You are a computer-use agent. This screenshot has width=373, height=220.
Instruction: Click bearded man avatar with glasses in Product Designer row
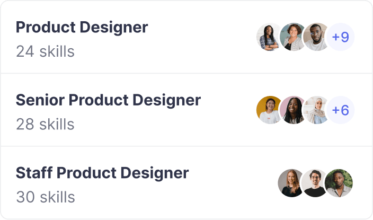pyautogui.click(x=316, y=37)
